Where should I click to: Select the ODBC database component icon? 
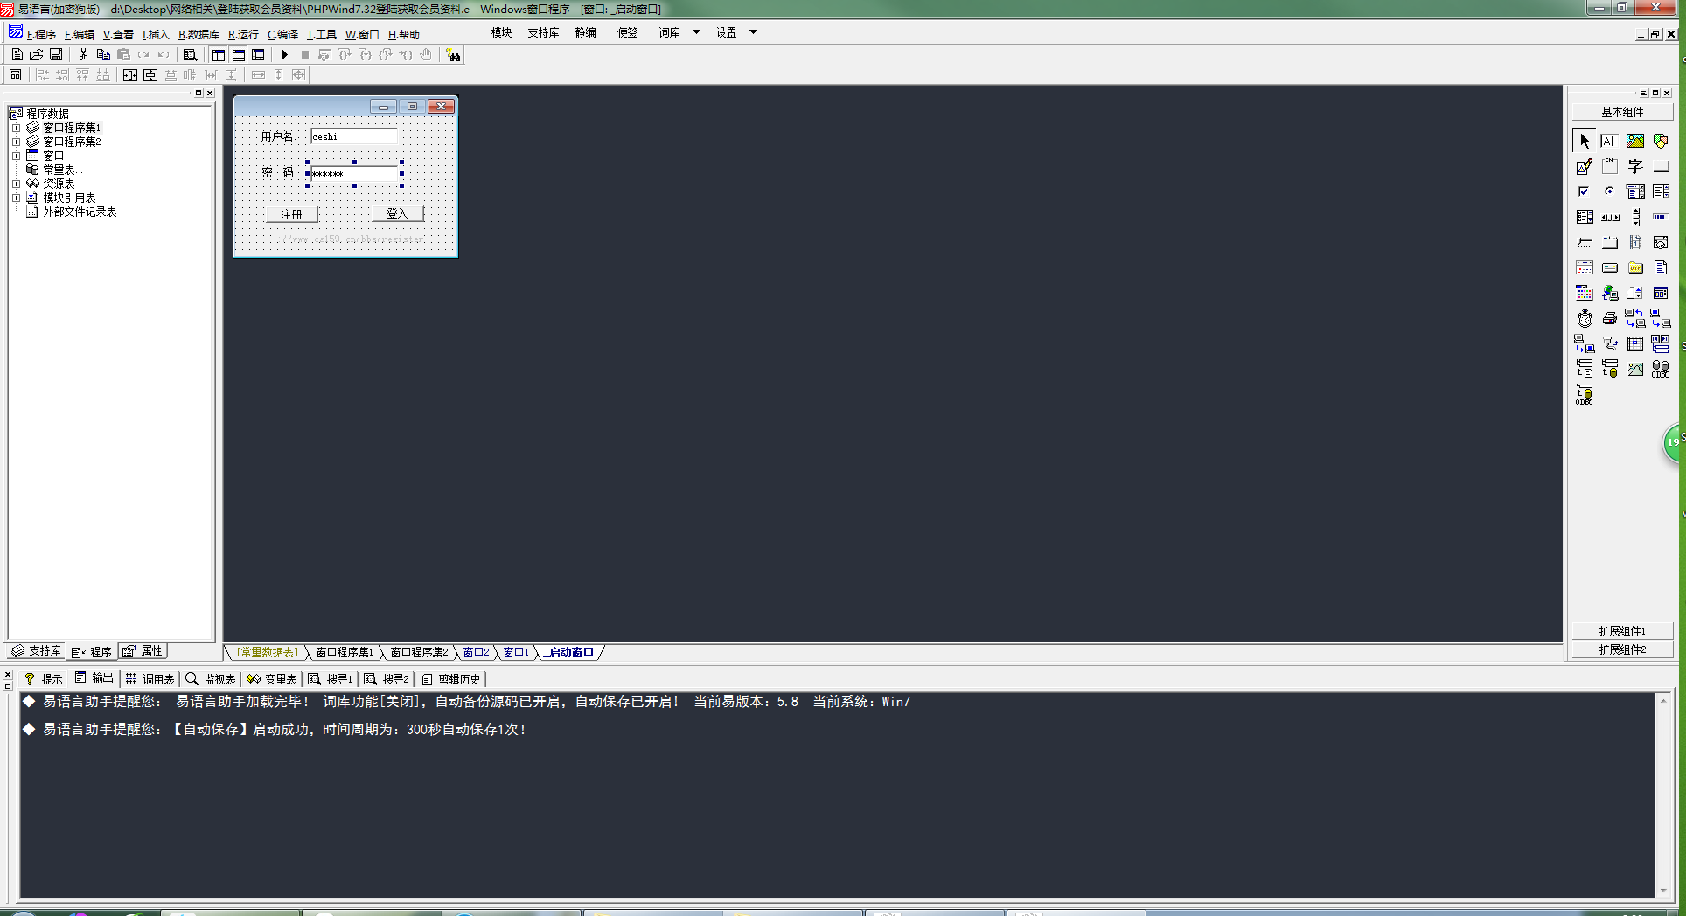(x=1660, y=369)
